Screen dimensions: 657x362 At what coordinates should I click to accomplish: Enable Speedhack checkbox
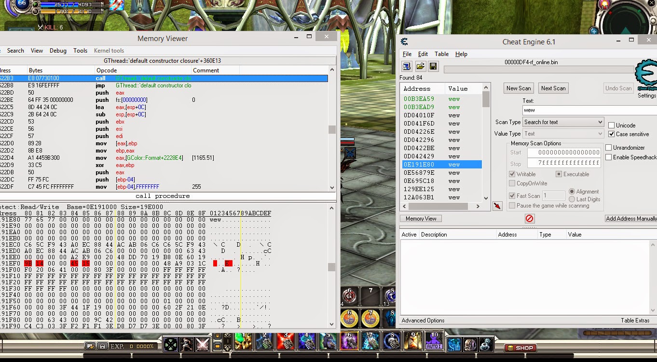(609, 157)
